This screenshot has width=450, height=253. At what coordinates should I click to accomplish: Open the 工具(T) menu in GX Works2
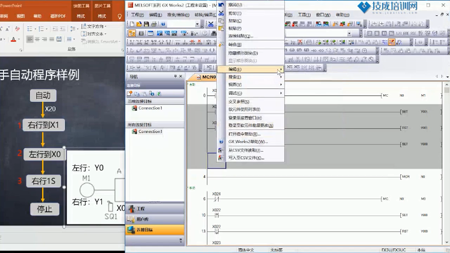tap(304, 15)
